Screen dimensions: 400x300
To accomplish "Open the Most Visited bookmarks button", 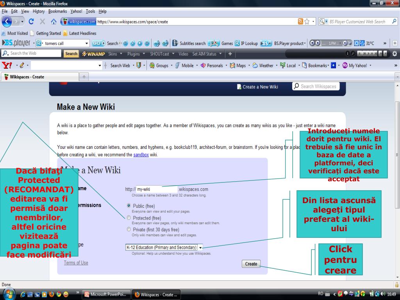I will (15, 33).
